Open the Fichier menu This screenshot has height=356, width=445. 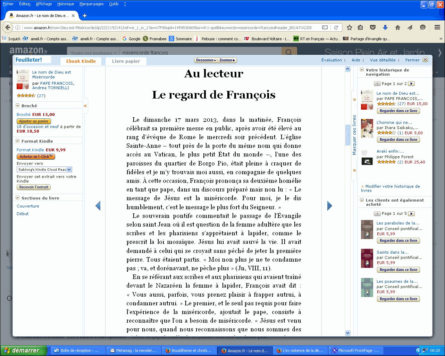pyautogui.click(x=8, y=4)
